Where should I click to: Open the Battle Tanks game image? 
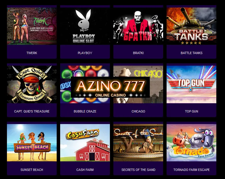pos(191,26)
